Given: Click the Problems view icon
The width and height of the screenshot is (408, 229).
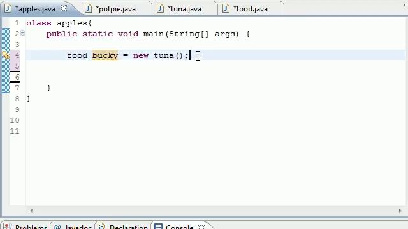Looking at the screenshot, I should pos(7,226).
